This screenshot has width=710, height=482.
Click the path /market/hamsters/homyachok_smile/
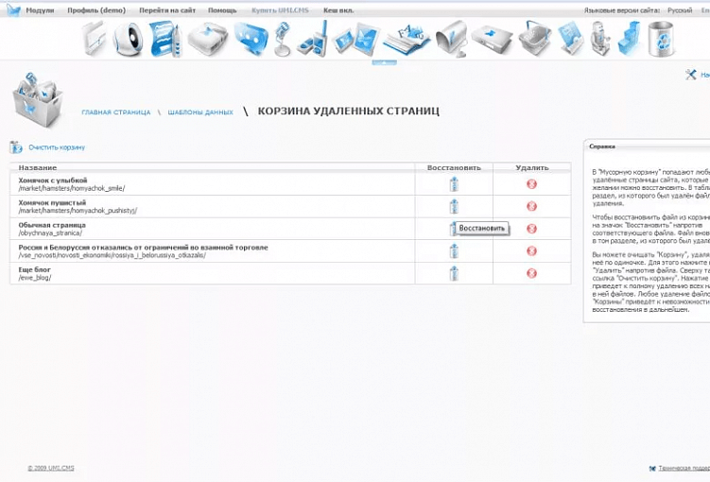(x=72, y=188)
